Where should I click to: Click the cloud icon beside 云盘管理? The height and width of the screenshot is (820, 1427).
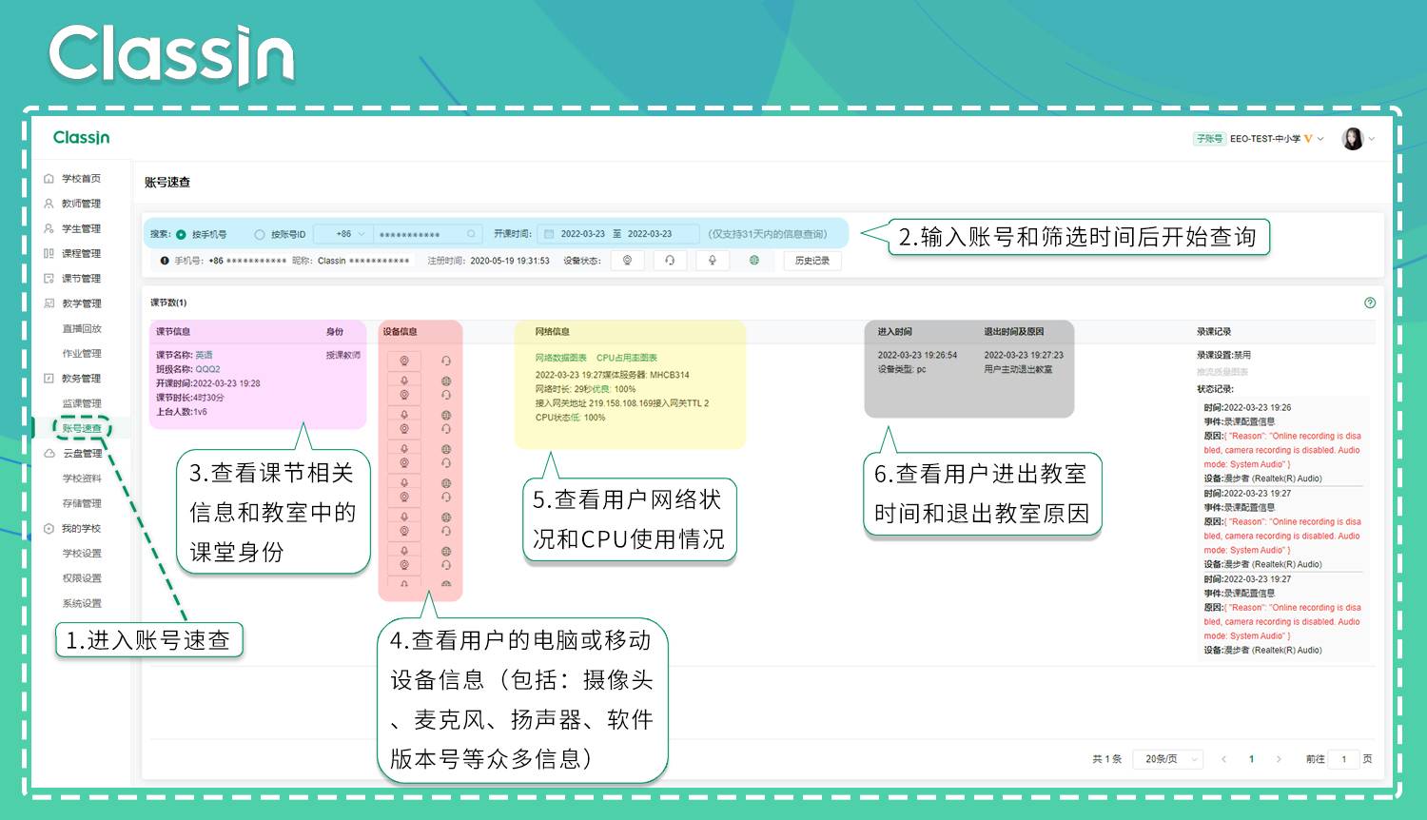[49, 454]
